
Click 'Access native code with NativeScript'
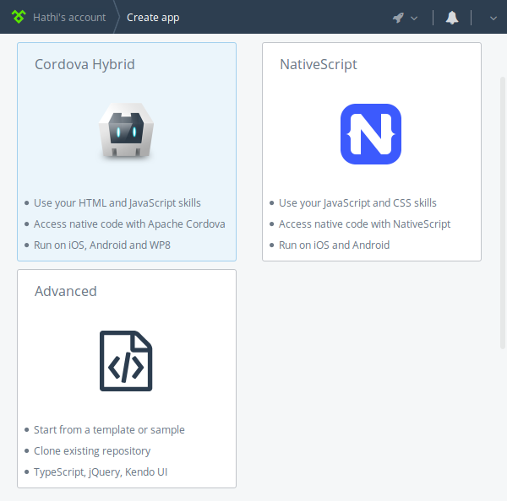pos(365,224)
